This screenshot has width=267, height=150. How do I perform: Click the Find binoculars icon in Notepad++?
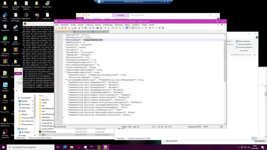tap(97, 28)
